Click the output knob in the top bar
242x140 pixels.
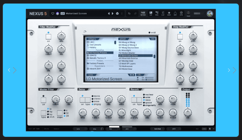(188, 13)
